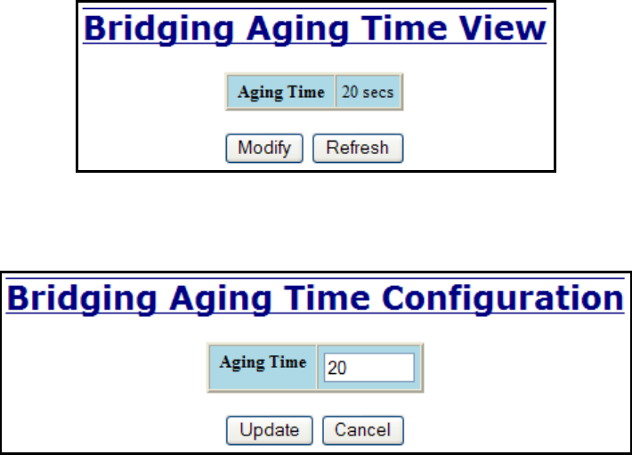Cancel the aging time configuration

tap(362, 430)
